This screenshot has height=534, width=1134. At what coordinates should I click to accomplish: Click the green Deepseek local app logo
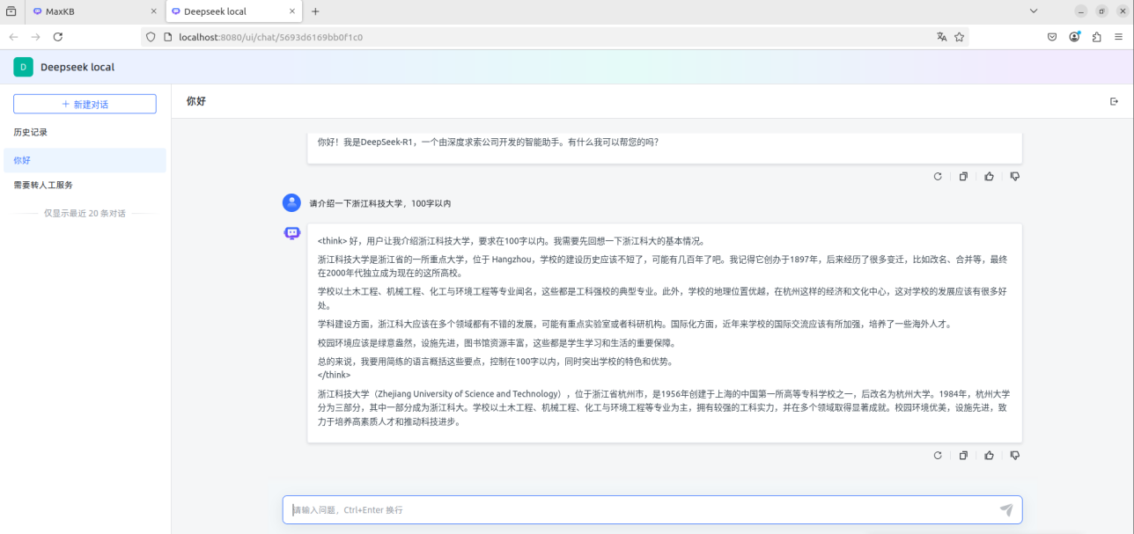[x=23, y=67]
